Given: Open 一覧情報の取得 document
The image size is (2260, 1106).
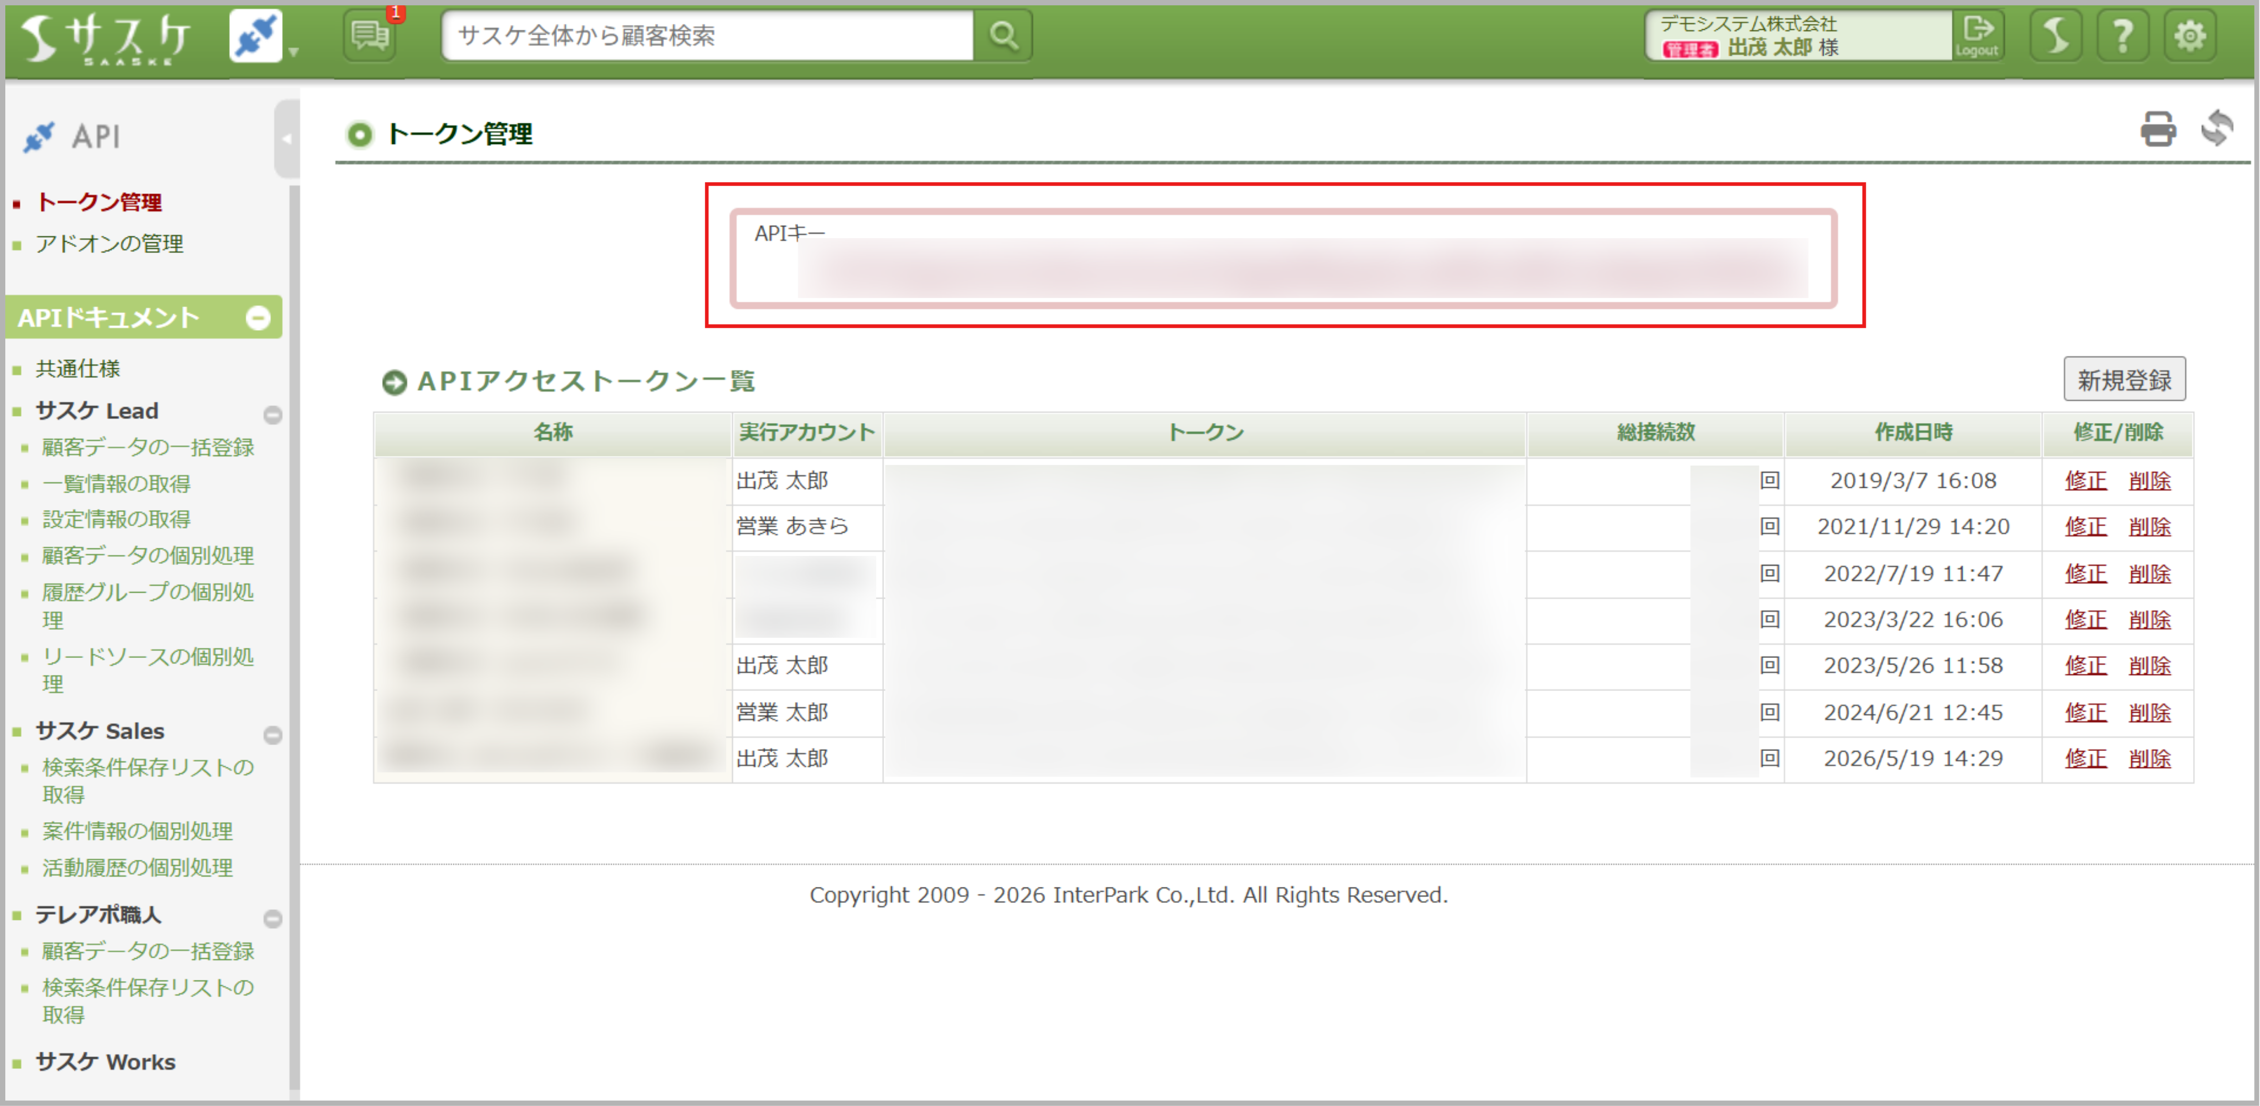Looking at the screenshot, I should 116,484.
